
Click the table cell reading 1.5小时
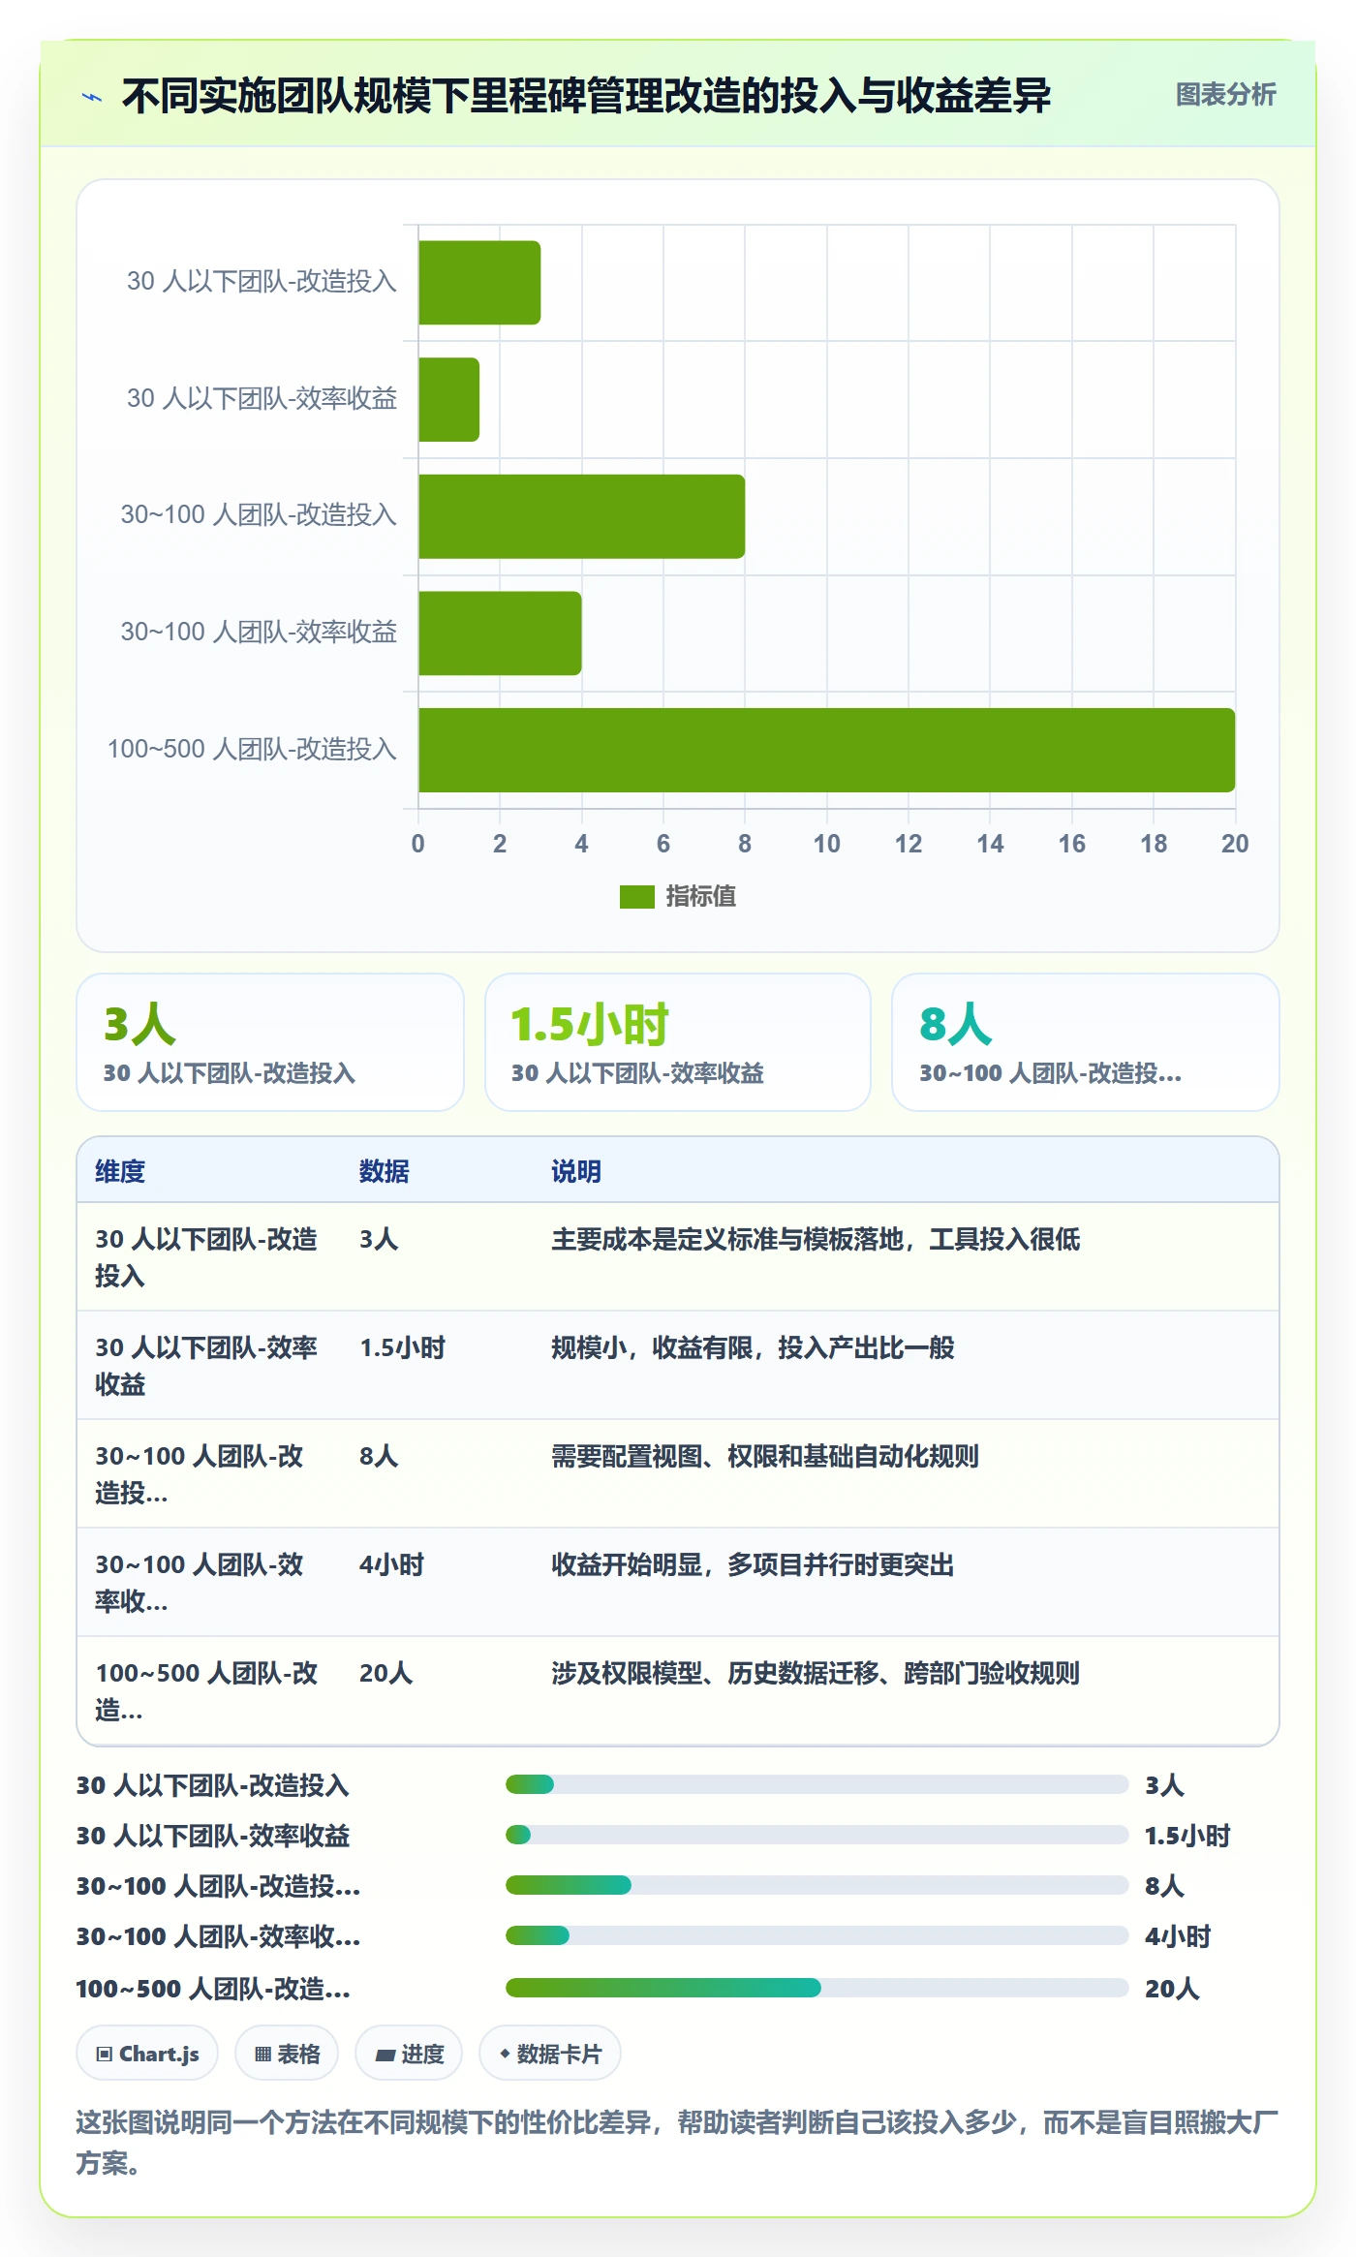402,1348
